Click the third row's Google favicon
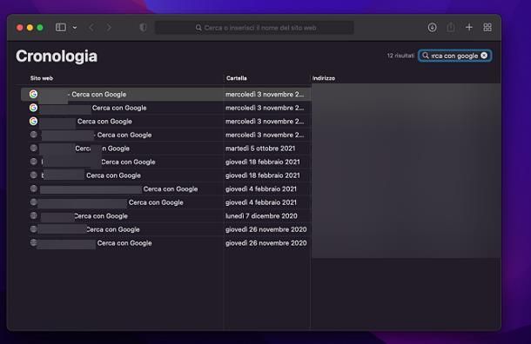Viewport: 531px width, 344px height. (x=33, y=121)
